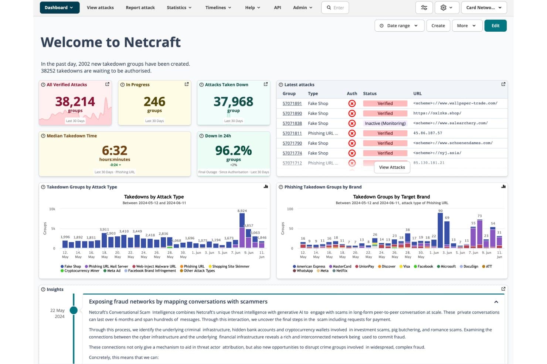Click info icon beside Median Takedown Time
The height and width of the screenshot is (364, 547).
(43, 136)
